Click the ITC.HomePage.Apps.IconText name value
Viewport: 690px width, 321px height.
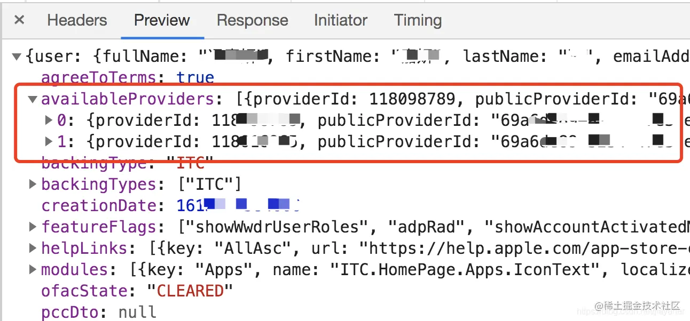pyautogui.click(x=466, y=270)
